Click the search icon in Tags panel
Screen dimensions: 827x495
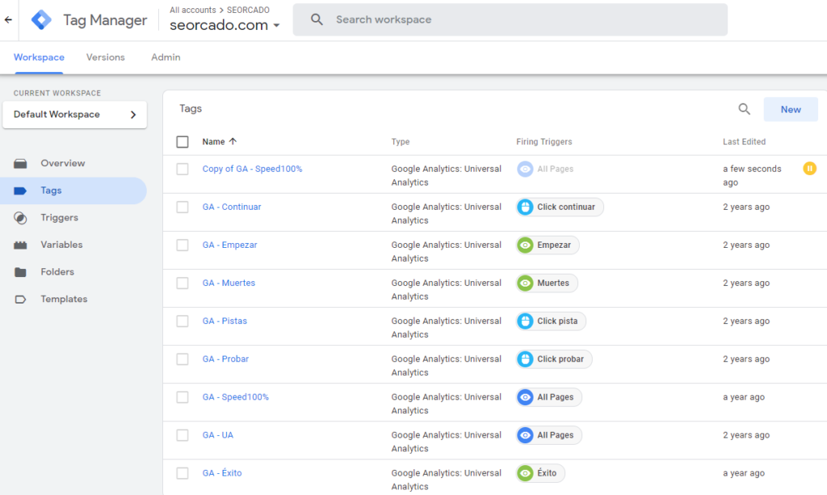[744, 109]
